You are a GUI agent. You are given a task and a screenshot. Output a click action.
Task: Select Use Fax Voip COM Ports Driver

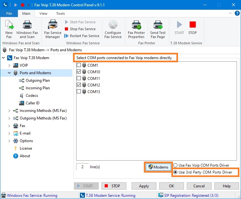[x=201, y=165]
